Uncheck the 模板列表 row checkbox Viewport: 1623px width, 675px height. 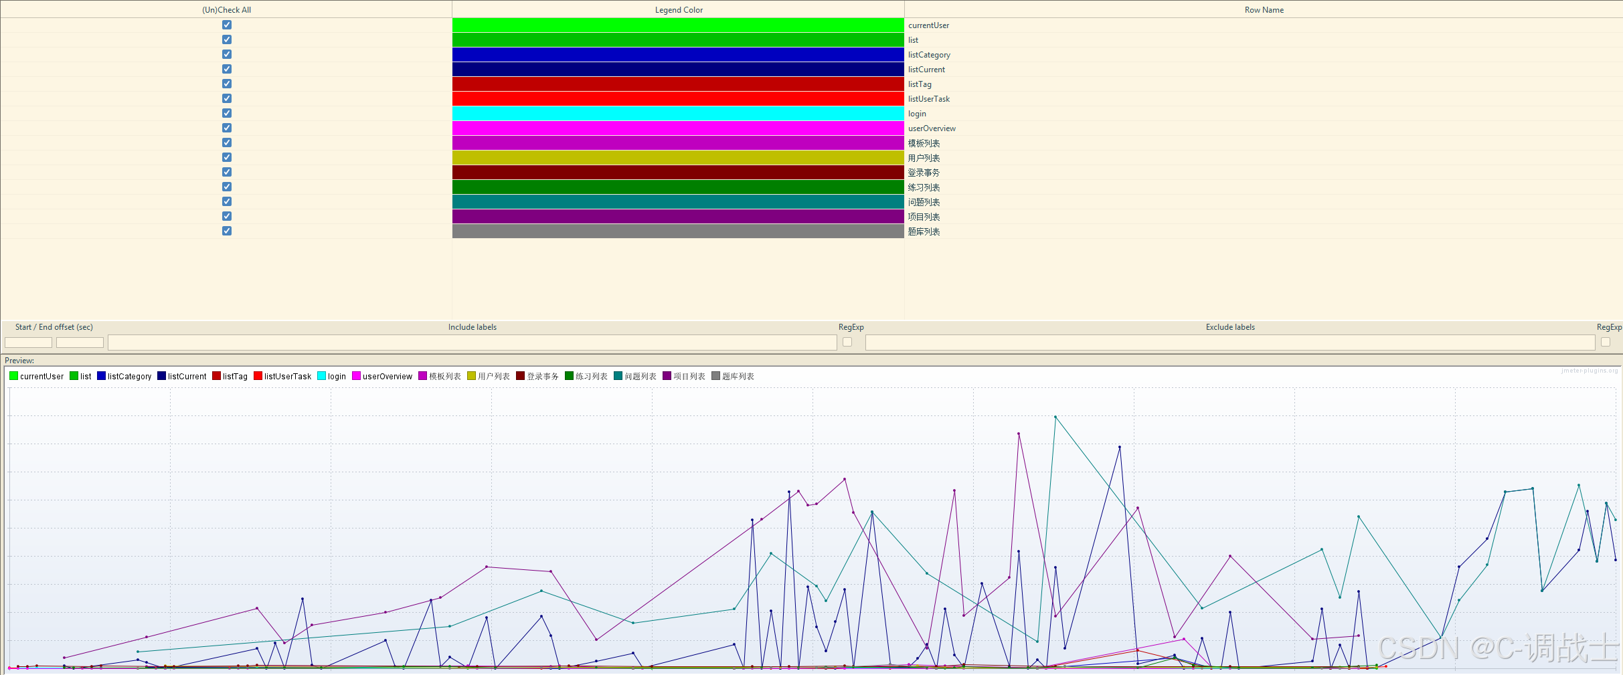(x=227, y=142)
